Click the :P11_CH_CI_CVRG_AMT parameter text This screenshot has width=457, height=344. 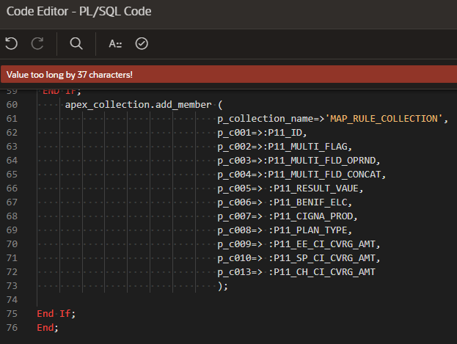322,272
